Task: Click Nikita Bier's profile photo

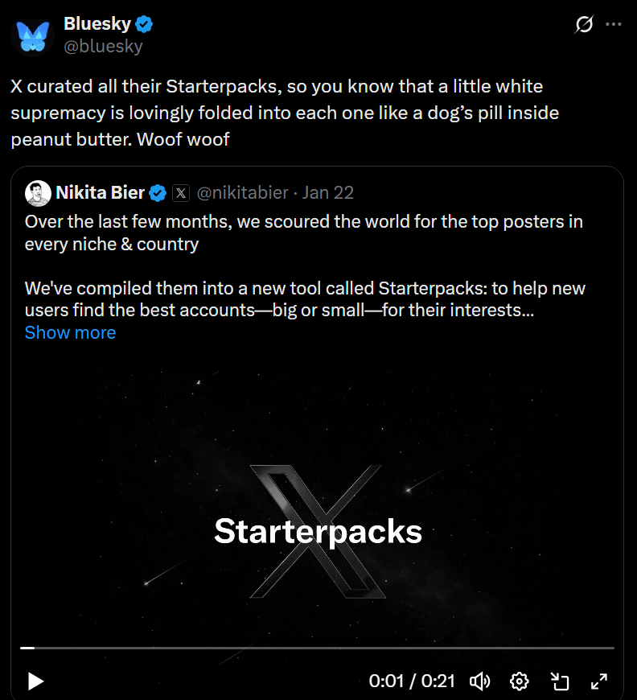Action: point(38,193)
